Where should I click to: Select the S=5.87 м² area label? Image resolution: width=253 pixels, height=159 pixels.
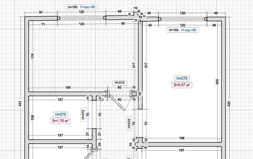tap(182, 85)
